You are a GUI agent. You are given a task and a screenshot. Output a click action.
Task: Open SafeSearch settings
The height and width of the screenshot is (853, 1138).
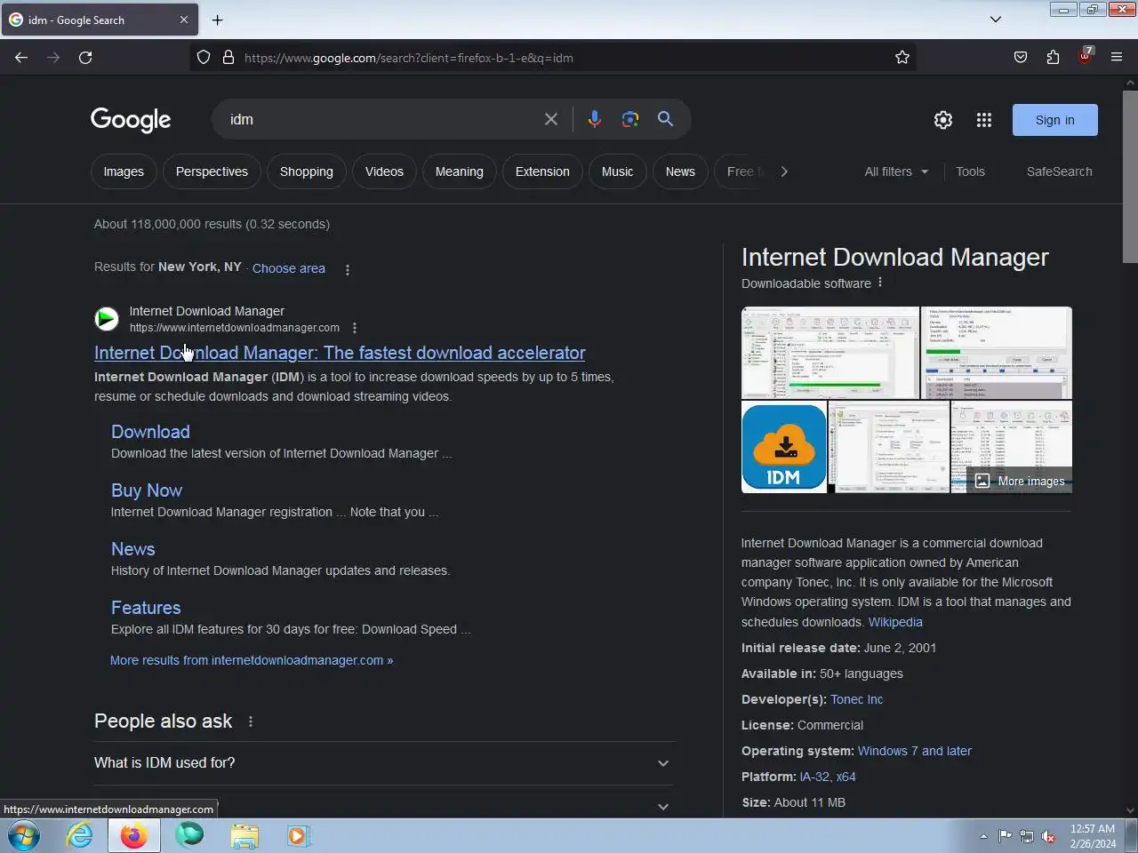(x=1059, y=171)
